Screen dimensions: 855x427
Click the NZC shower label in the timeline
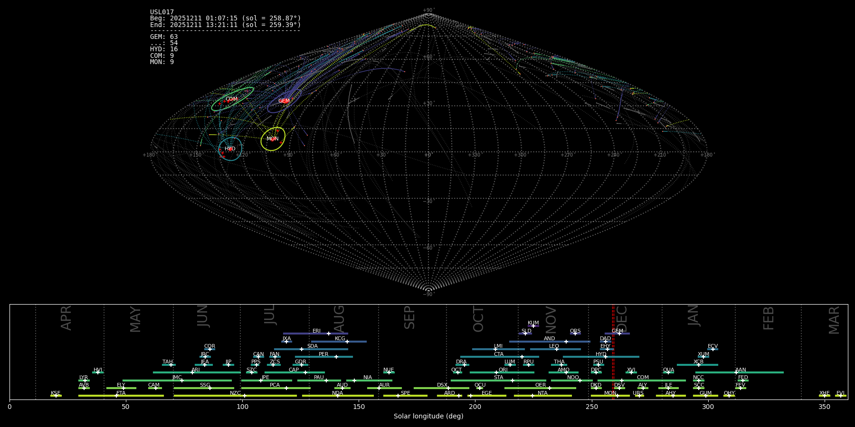[236, 393]
